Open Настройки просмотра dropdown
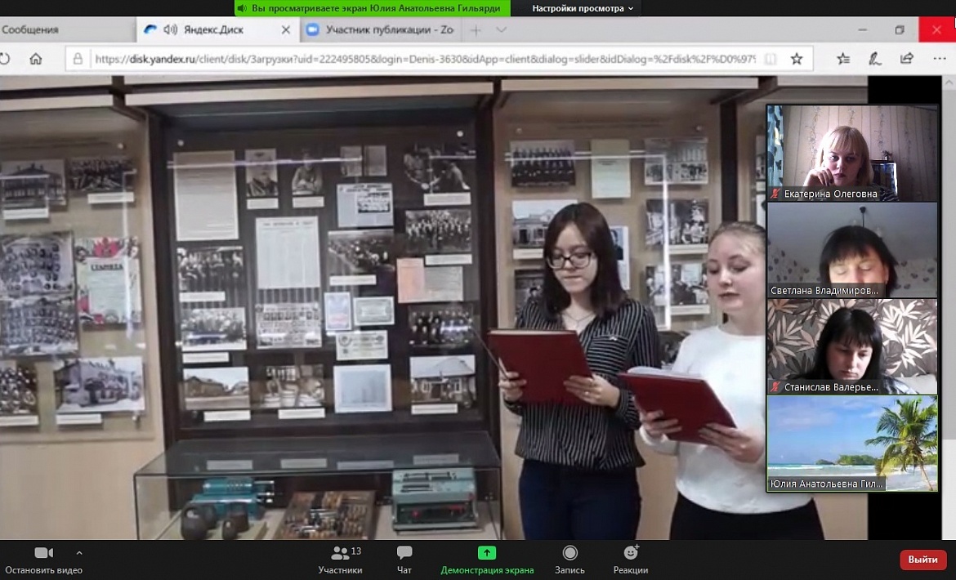The image size is (956, 580). point(583,8)
